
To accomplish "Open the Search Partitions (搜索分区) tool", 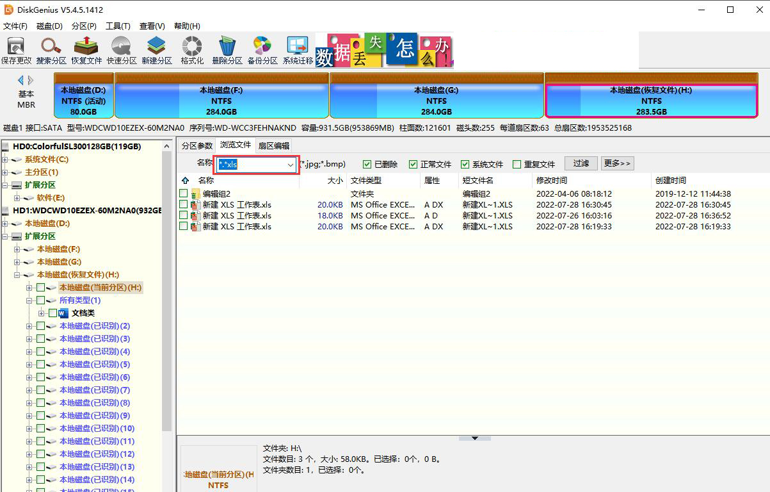I will [x=51, y=51].
